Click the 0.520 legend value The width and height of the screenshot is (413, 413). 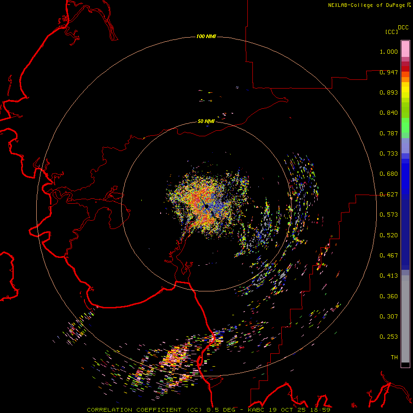389,235
